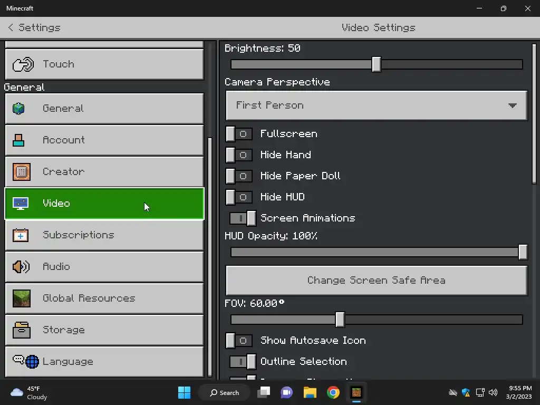Open File Explorer from taskbar
The image size is (540, 405).
[x=310, y=392]
